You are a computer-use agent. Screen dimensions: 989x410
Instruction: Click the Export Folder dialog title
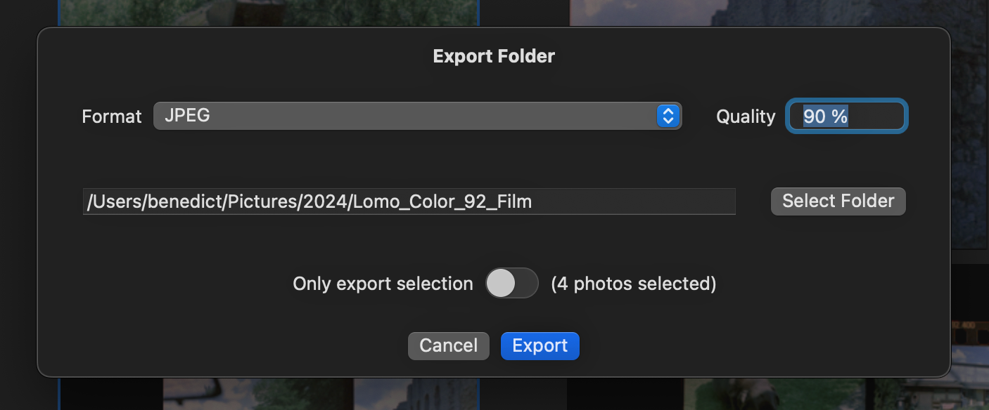[494, 55]
